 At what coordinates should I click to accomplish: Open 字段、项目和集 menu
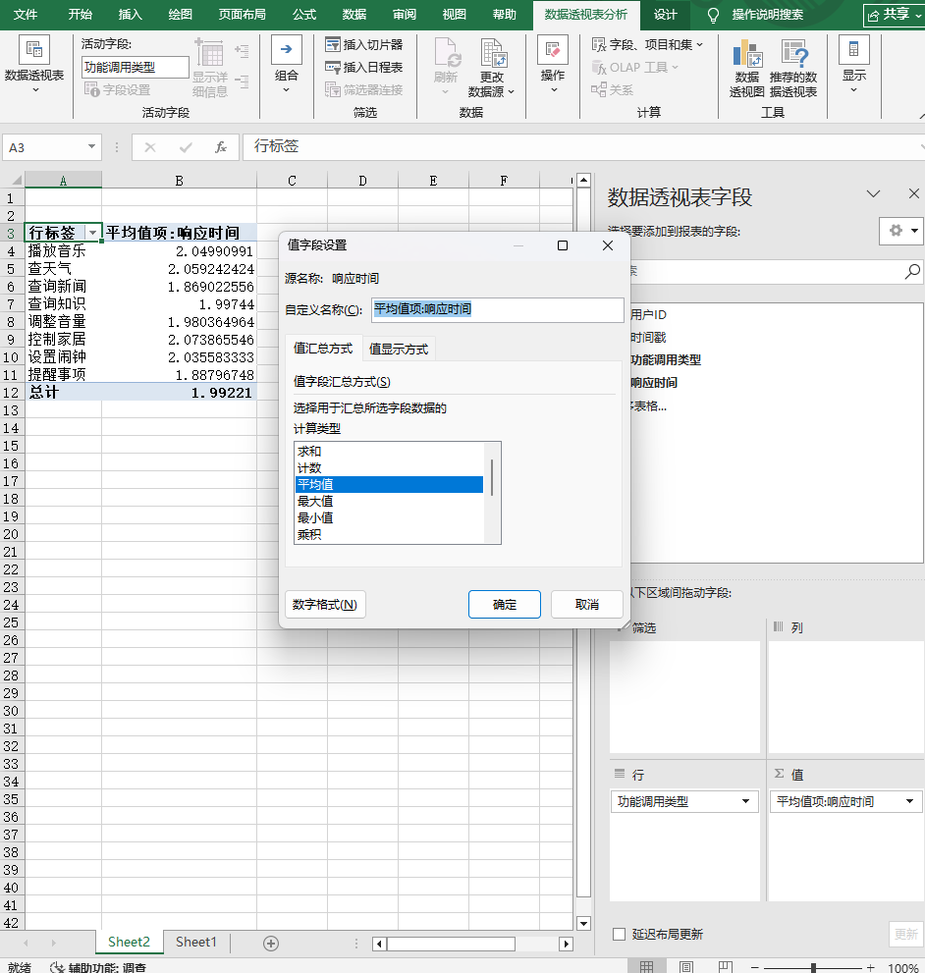click(x=648, y=45)
